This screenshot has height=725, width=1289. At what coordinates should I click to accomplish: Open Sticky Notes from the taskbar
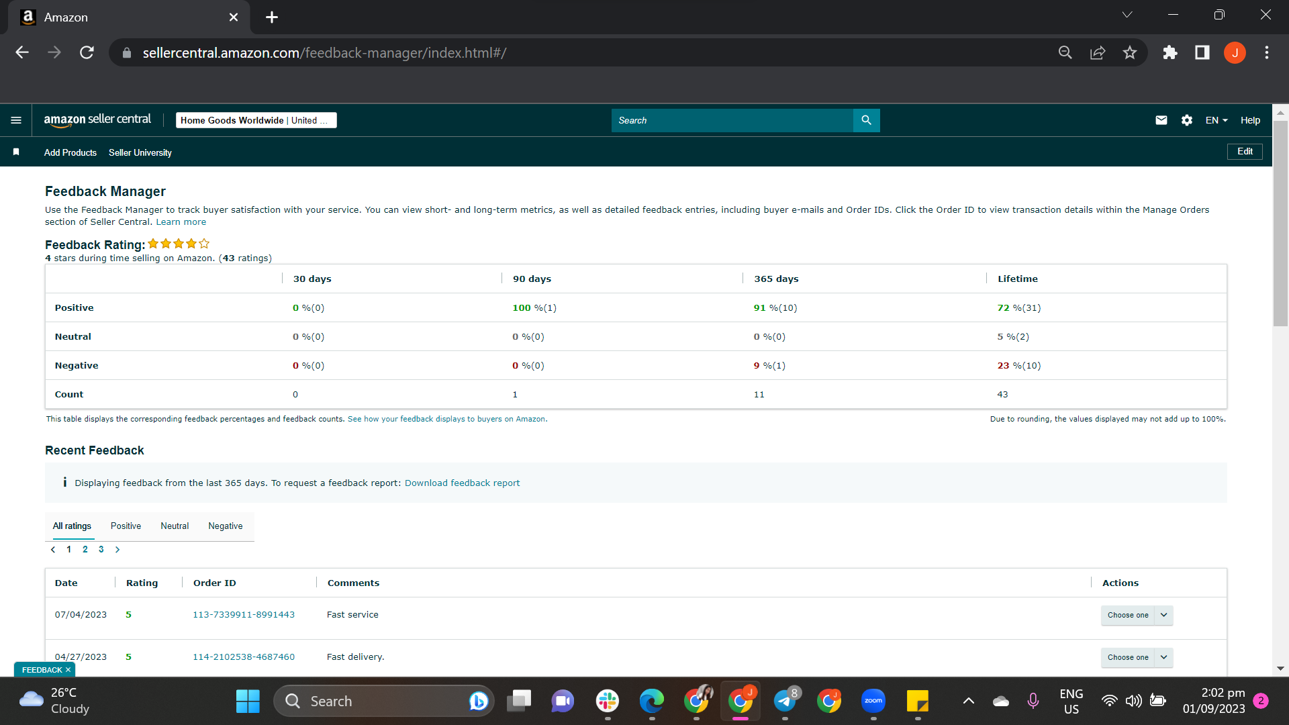pos(918,702)
